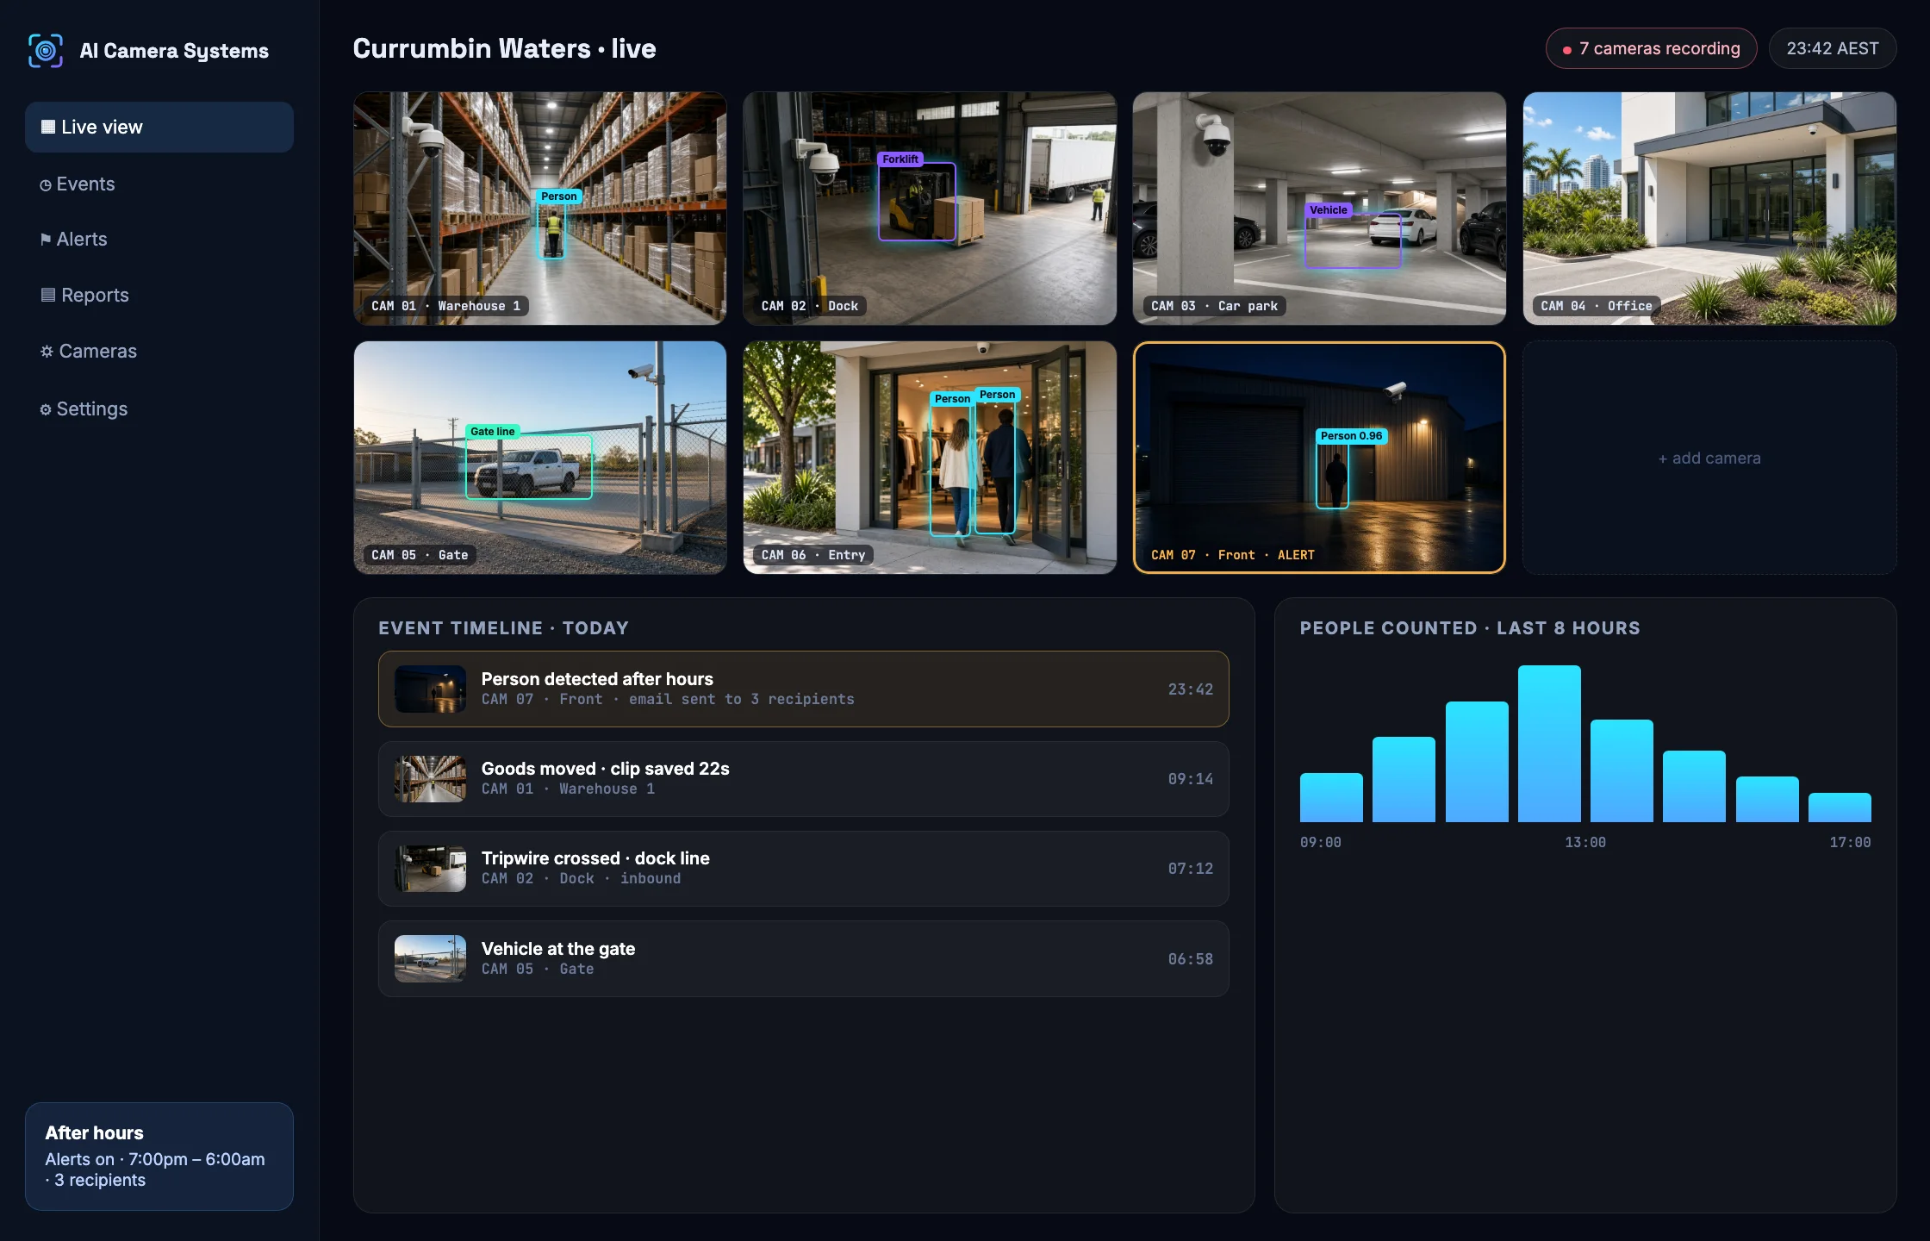Open the CAM 04 Office feed
Screen dimensions: 1930x1241
point(1709,209)
